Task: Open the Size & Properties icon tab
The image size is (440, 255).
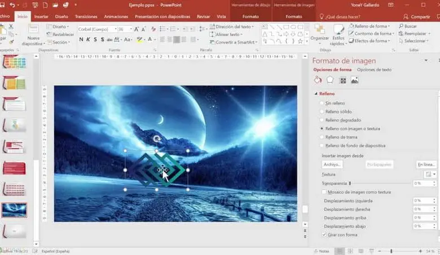Action: (342, 80)
